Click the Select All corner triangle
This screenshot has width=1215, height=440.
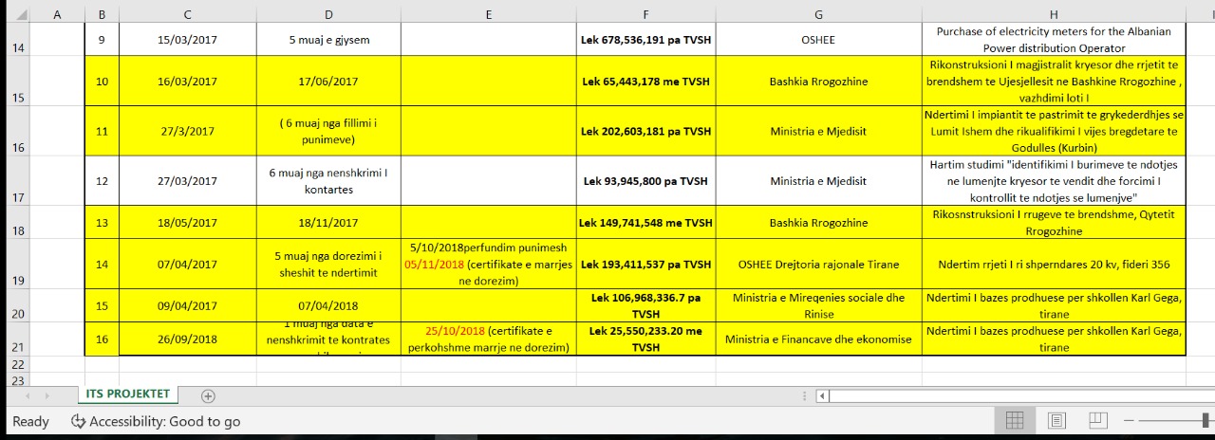pos(21,15)
